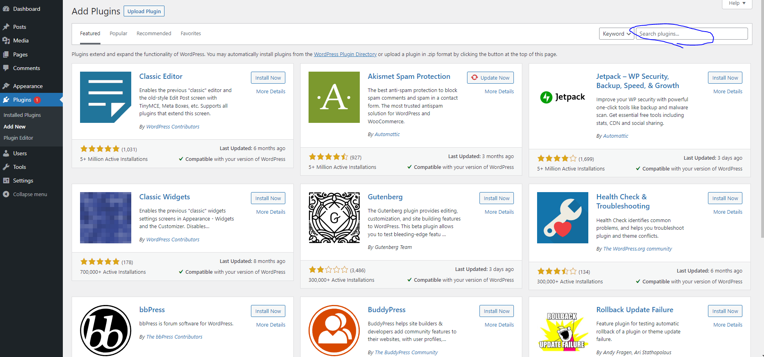Click Update Now for Akismet

[490, 78]
